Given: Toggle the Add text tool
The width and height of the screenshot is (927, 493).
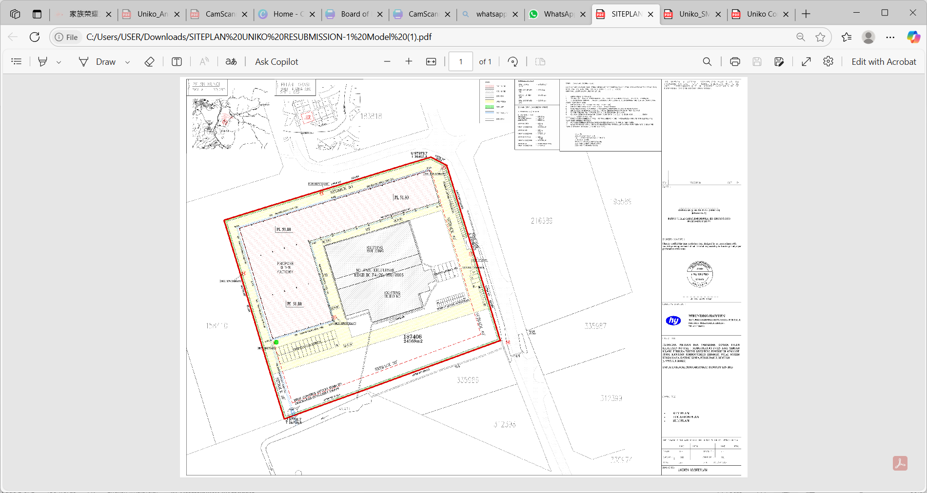Looking at the screenshot, I should point(177,61).
